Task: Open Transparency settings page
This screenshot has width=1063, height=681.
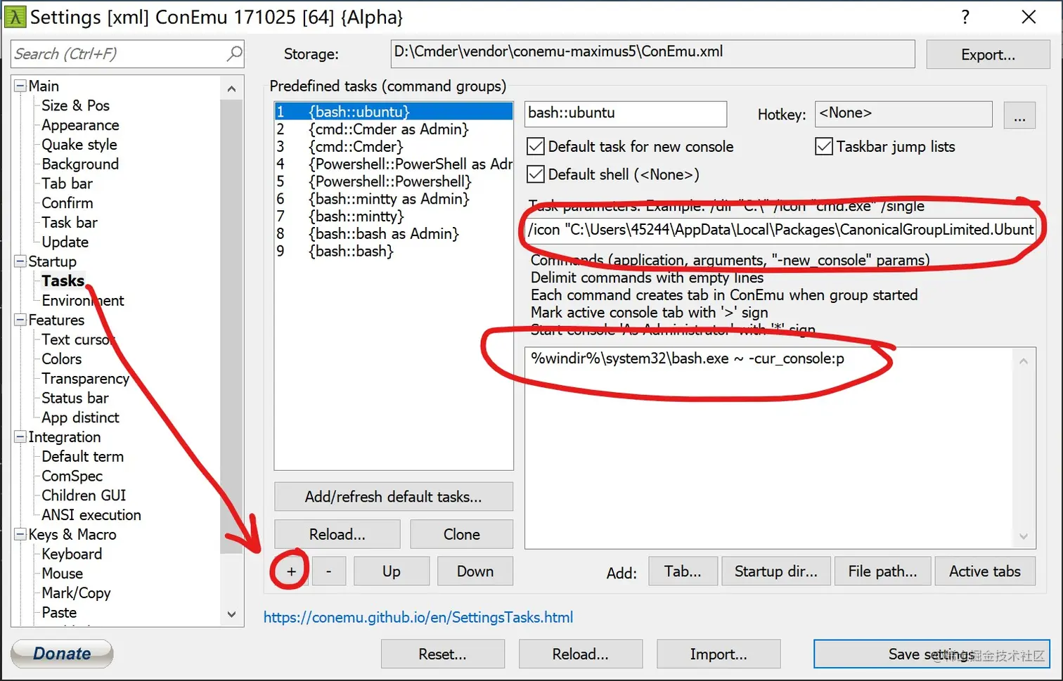Action: (x=85, y=379)
